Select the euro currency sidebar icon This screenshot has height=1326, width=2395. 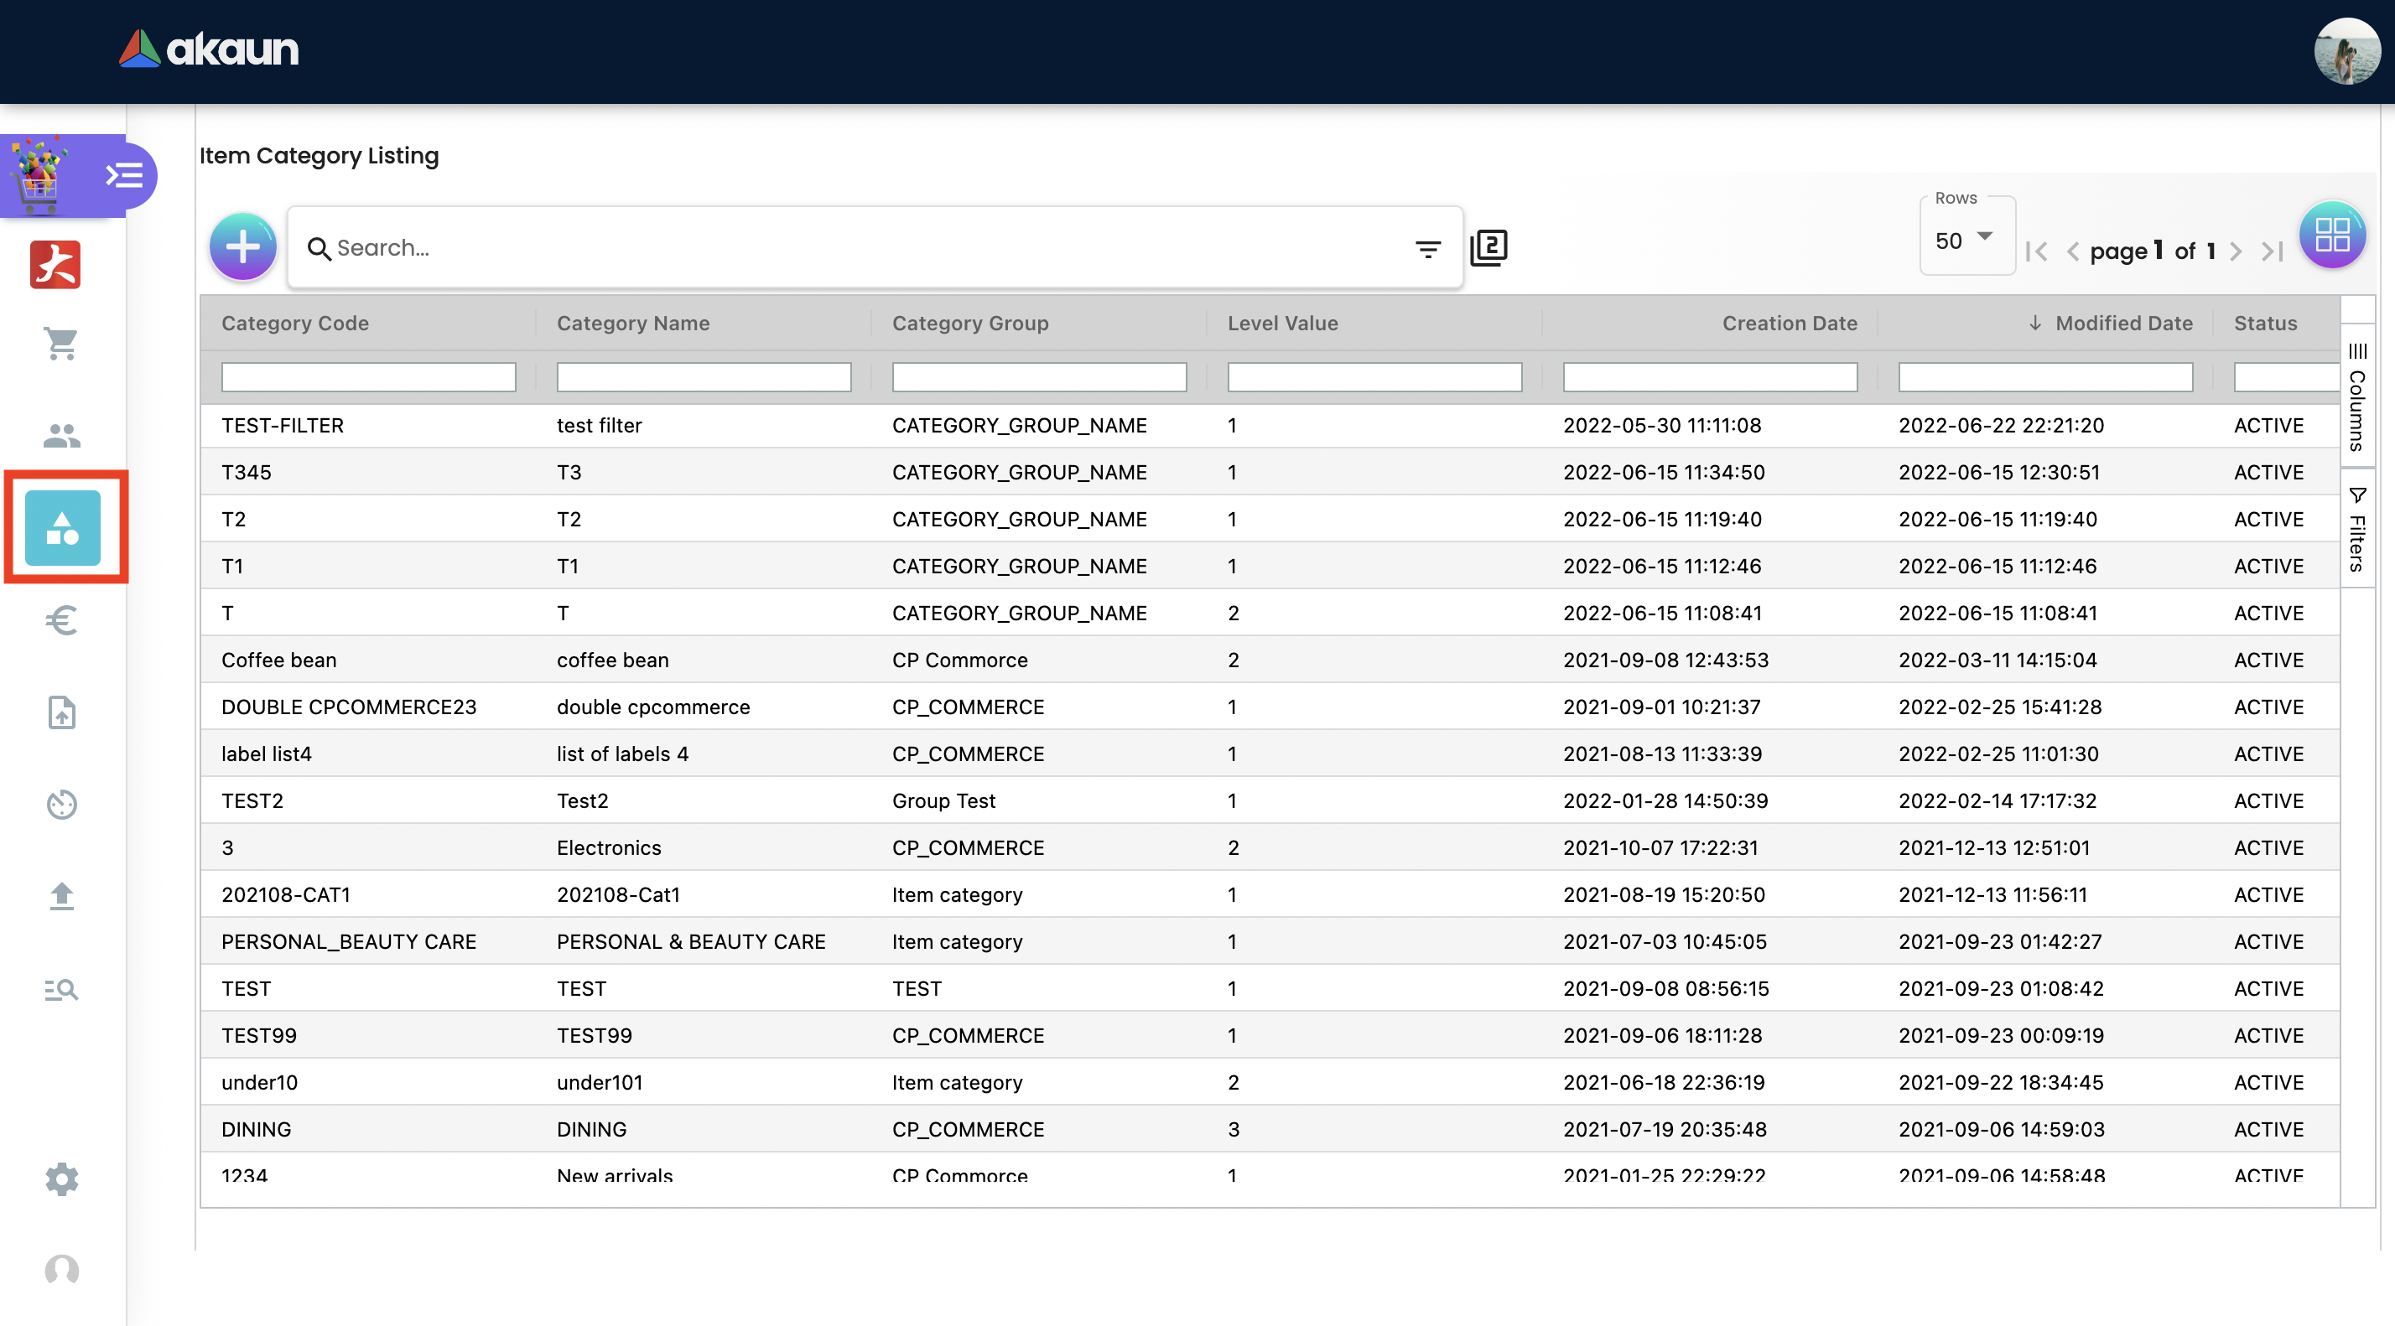tap(61, 619)
